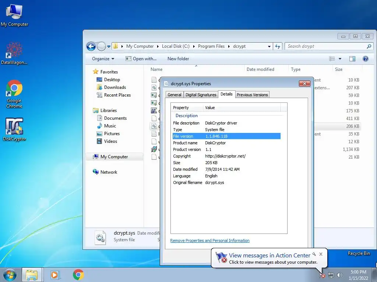Select the File description property row
377x282 pixels.
226,123
